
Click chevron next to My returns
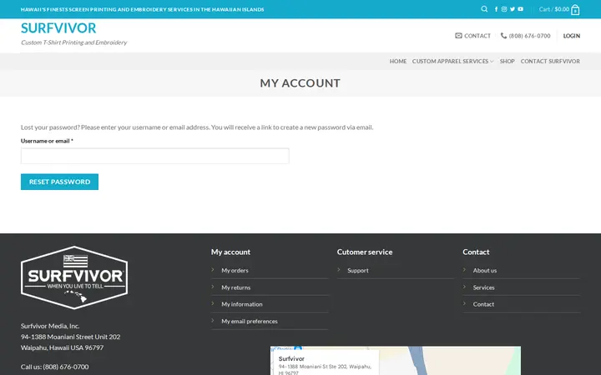click(213, 287)
